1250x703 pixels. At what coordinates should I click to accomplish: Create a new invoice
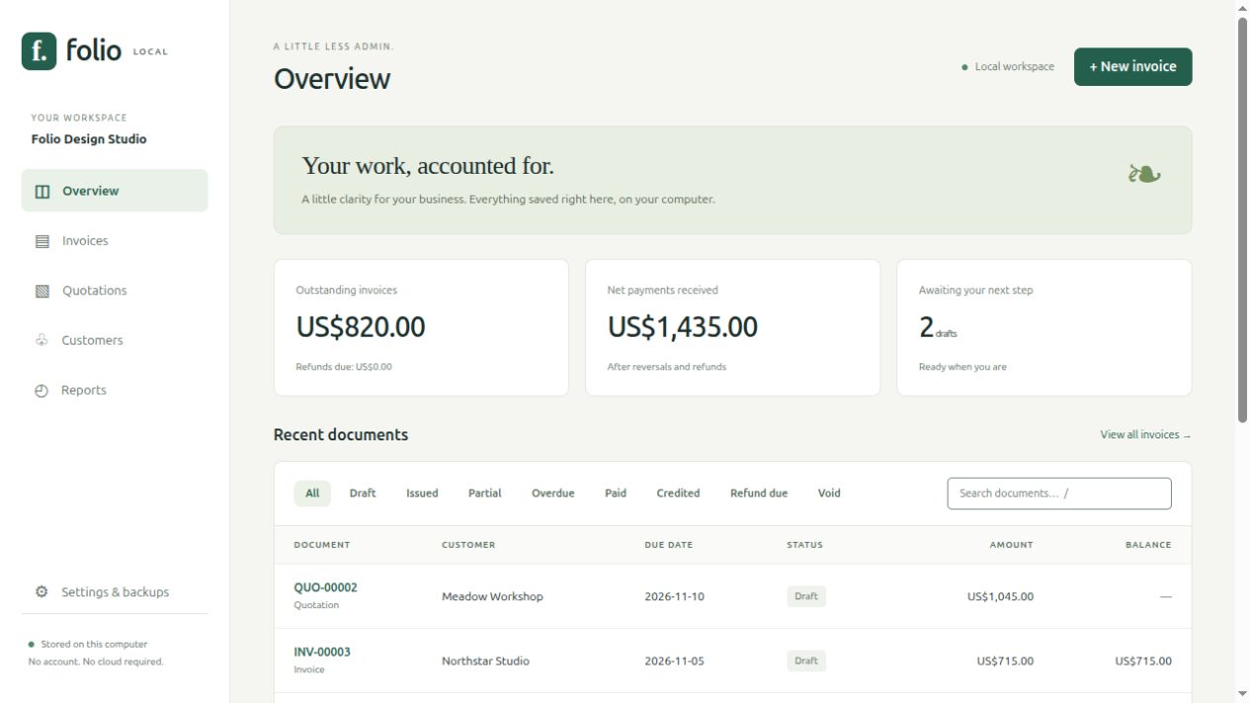(x=1132, y=67)
